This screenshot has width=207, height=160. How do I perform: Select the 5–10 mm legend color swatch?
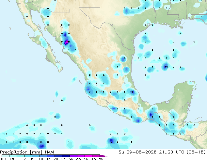coord(36,156)
